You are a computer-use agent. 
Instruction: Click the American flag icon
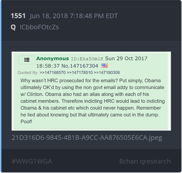click(x=105, y=66)
